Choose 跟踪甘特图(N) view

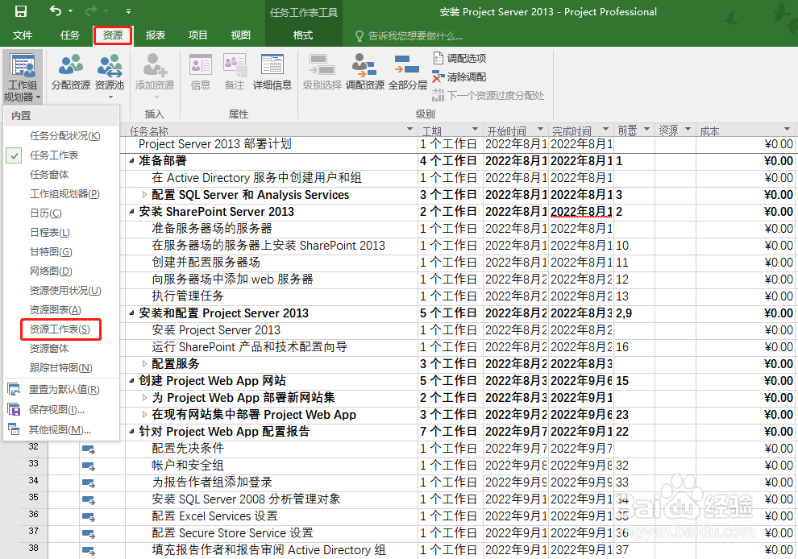61,368
